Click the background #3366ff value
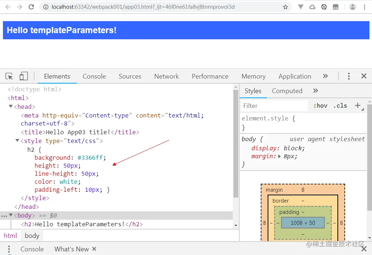The width and height of the screenshot is (372, 255). click(90, 158)
